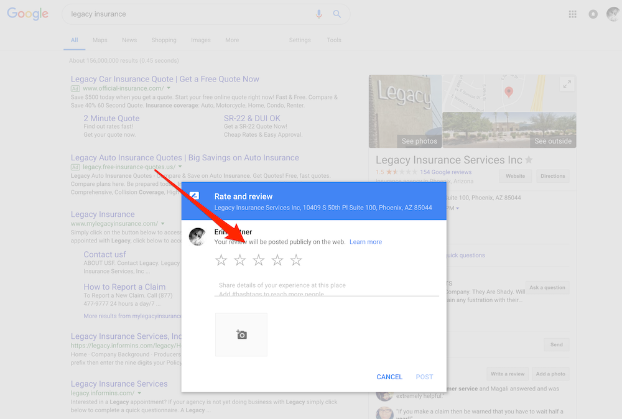The image size is (622, 419).
Task: Click POST to submit the review
Action: click(x=424, y=377)
